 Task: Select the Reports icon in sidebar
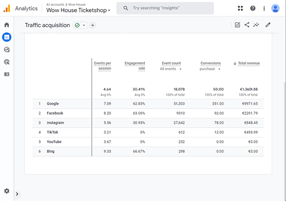click(7, 37)
